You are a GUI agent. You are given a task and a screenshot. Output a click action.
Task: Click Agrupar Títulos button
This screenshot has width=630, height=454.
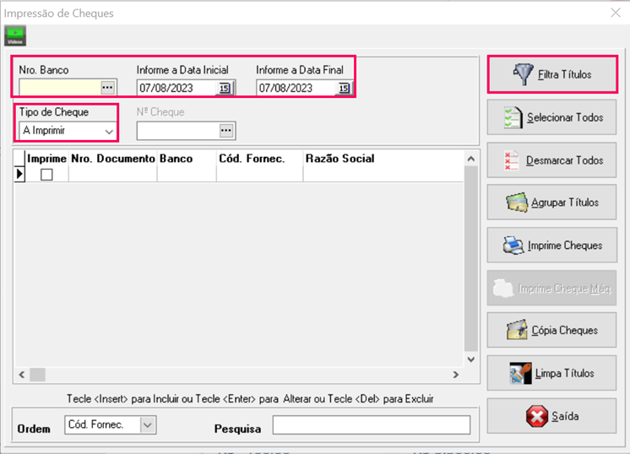551,203
